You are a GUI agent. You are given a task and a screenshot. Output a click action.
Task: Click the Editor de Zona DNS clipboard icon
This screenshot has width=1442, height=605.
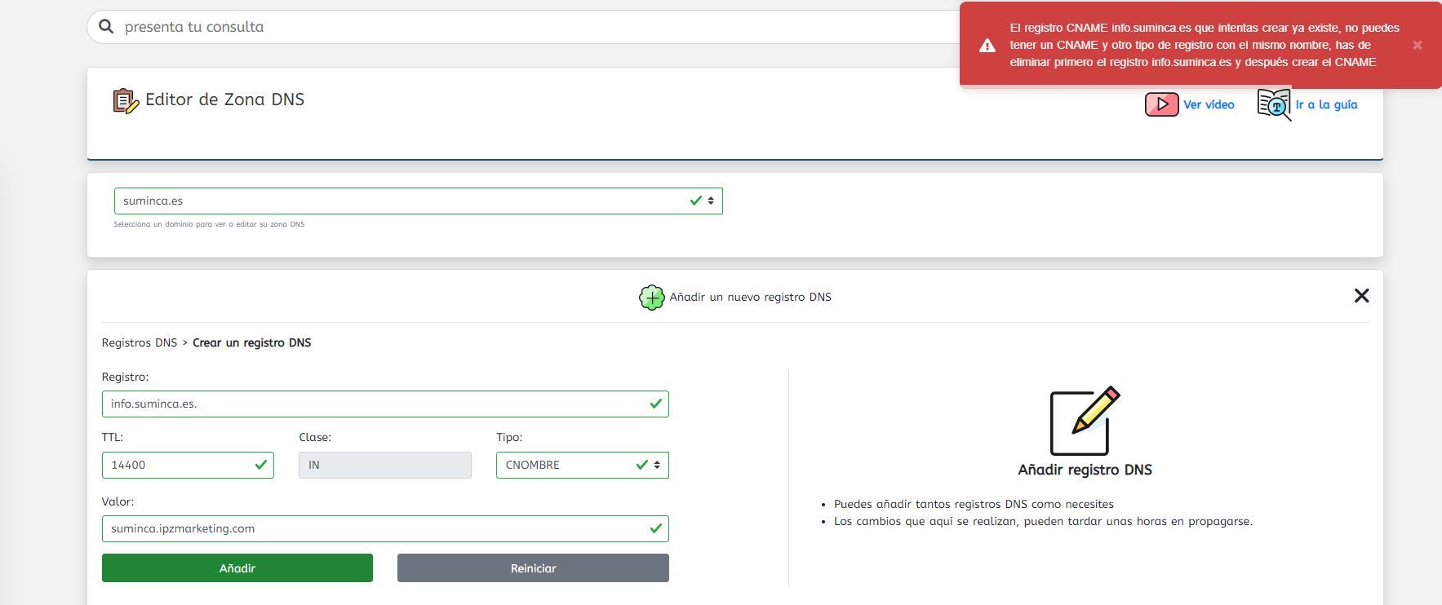[x=126, y=101]
